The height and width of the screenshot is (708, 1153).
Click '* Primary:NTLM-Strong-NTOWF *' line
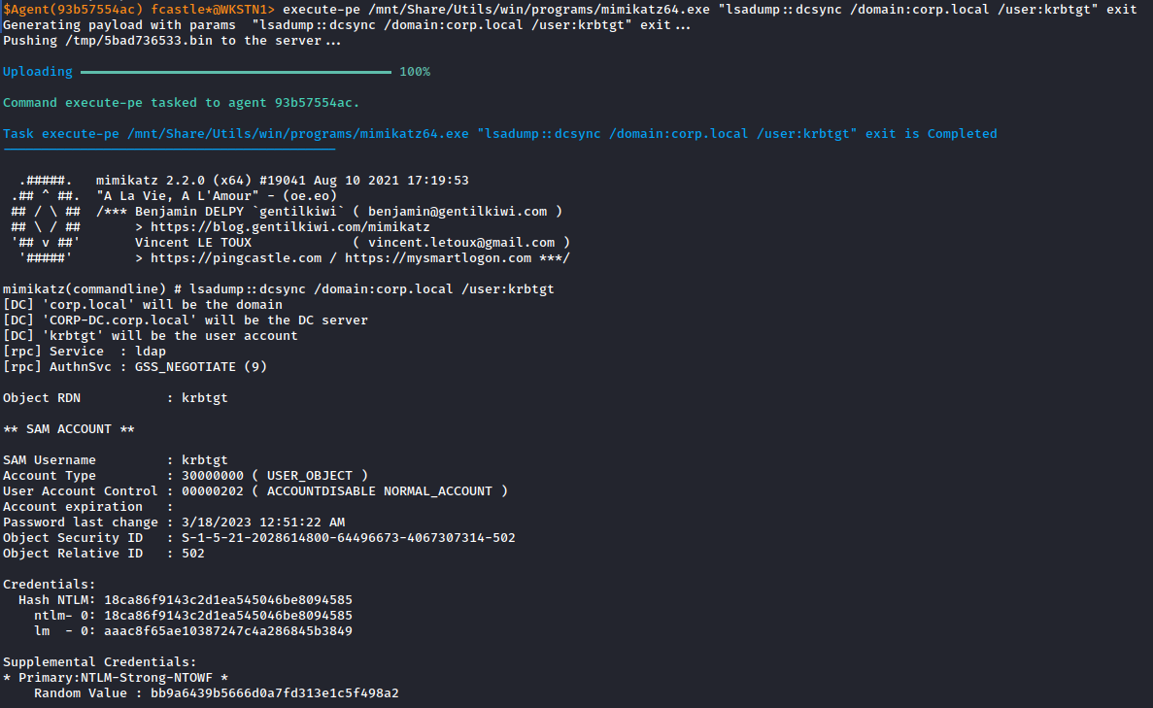pos(116,678)
